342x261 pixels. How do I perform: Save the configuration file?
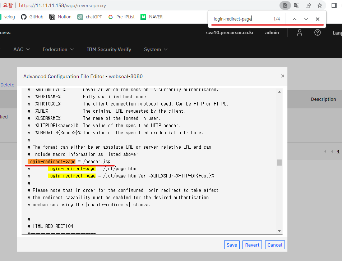click(232, 245)
